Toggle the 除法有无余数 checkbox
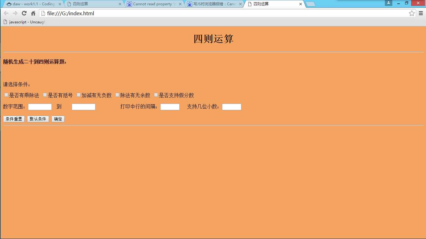This screenshot has width=426, height=239. pos(117,95)
